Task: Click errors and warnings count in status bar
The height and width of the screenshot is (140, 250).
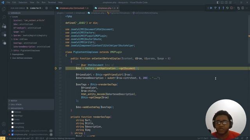Action: pos(39,138)
